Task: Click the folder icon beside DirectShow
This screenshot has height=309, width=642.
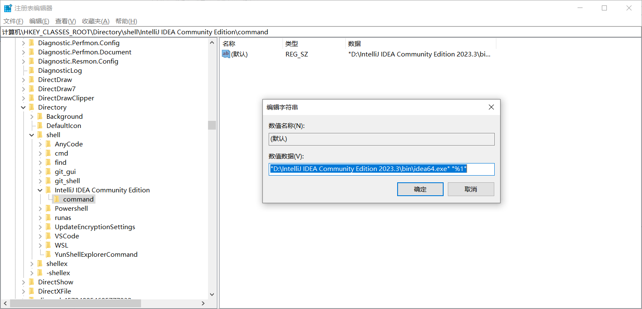Action: [x=32, y=282]
